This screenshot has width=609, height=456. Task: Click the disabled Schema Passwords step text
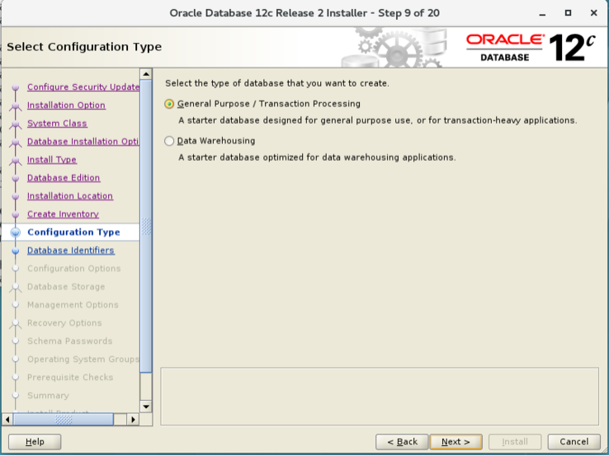[70, 341]
